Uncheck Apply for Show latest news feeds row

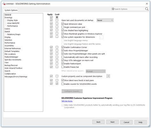coord(51,80)
